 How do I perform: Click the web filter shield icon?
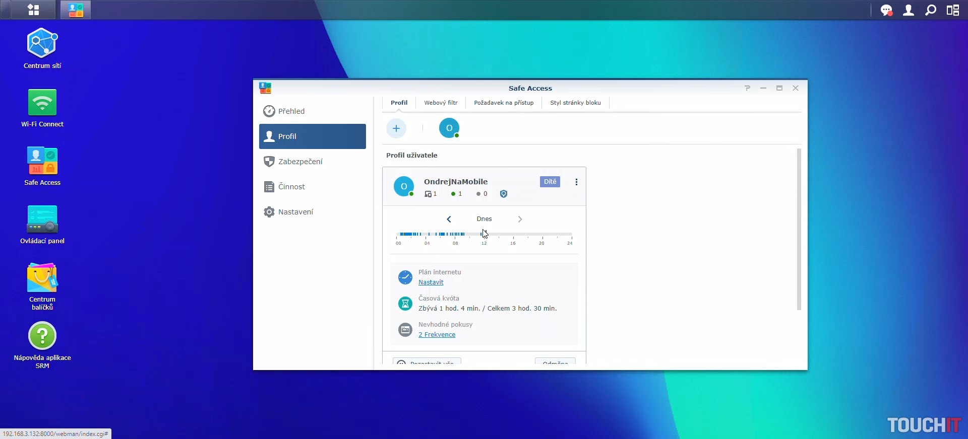[x=503, y=194]
